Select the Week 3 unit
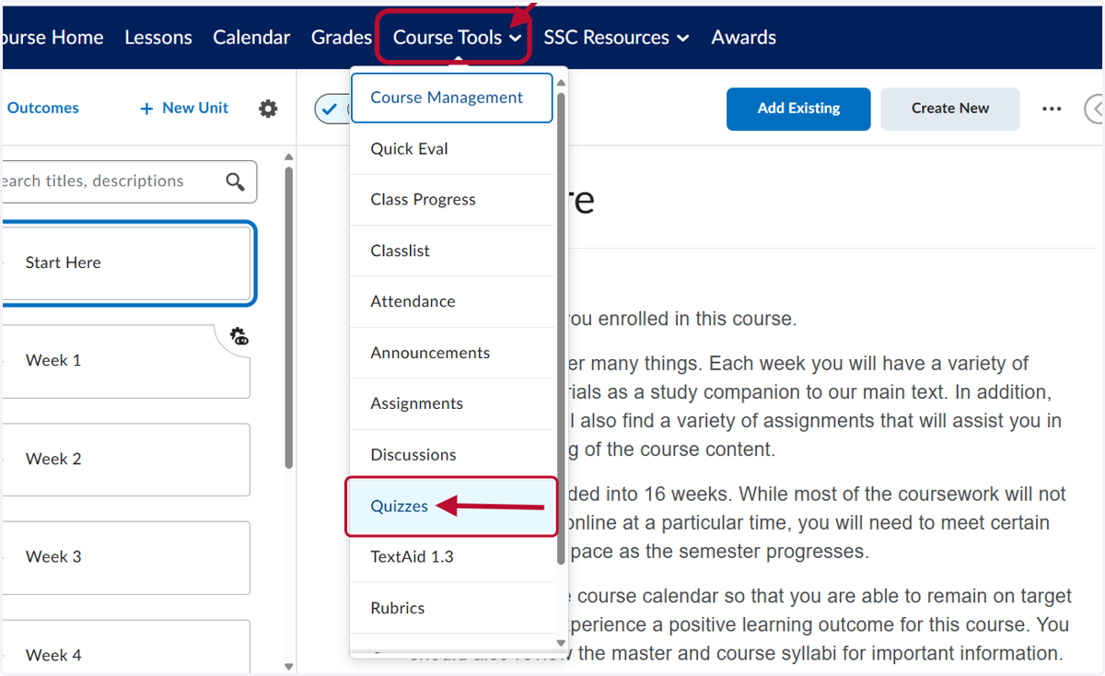The height and width of the screenshot is (676, 1105). point(126,557)
